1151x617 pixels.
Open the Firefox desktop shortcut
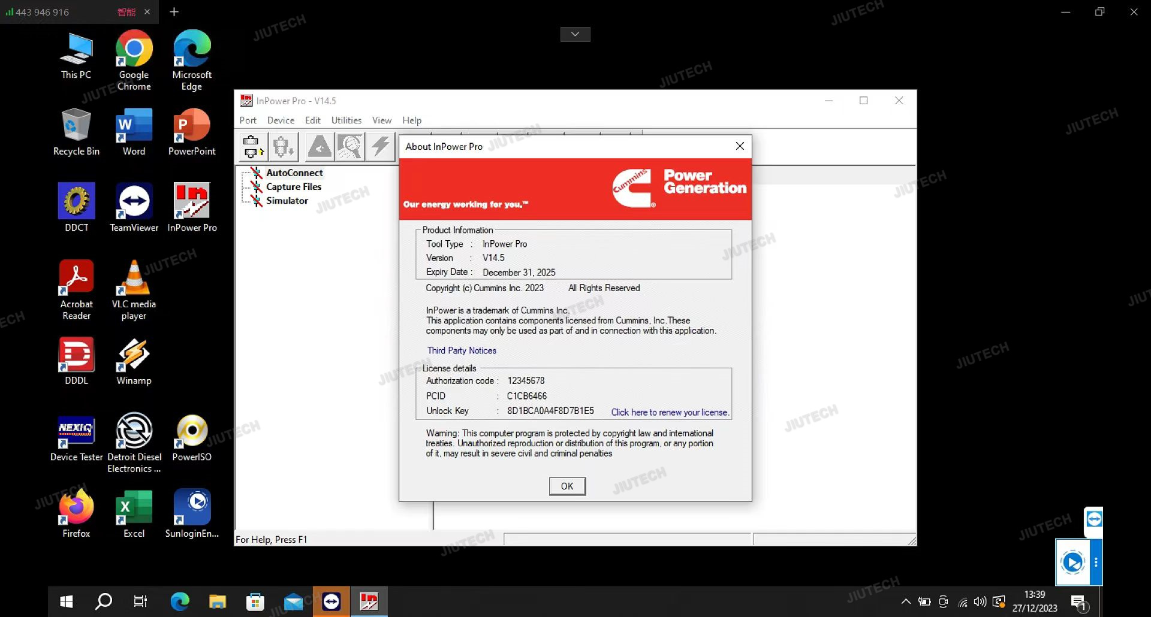pos(76,513)
